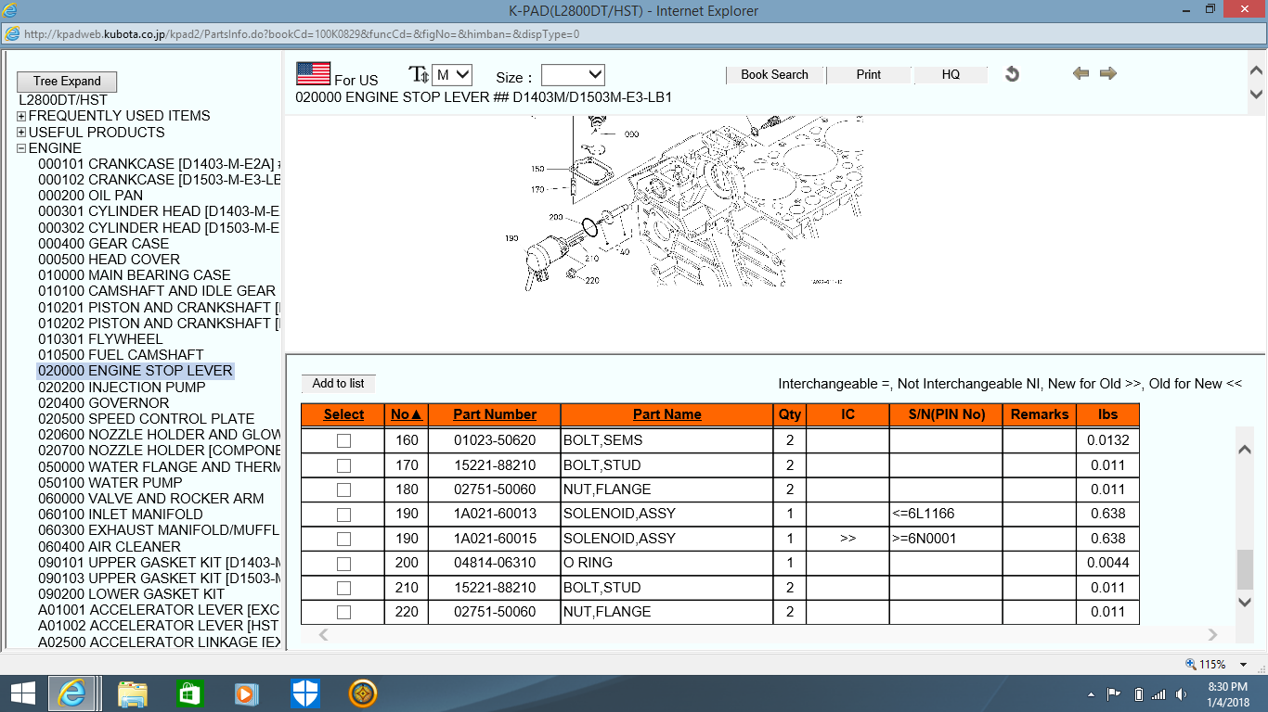Show hidden tray icons arrow
Viewport: 1268px width, 712px height.
click(x=1091, y=694)
